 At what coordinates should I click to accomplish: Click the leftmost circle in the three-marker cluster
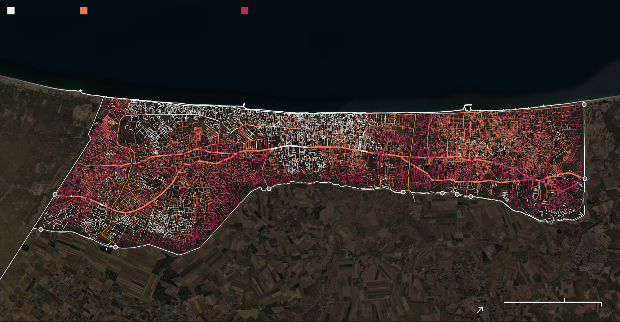(442, 193)
